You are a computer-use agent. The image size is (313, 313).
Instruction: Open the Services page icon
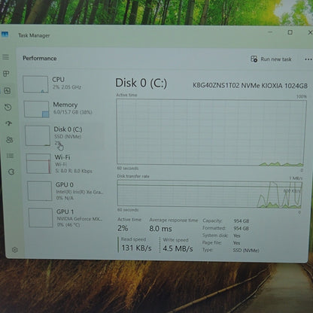pyautogui.click(x=11, y=172)
